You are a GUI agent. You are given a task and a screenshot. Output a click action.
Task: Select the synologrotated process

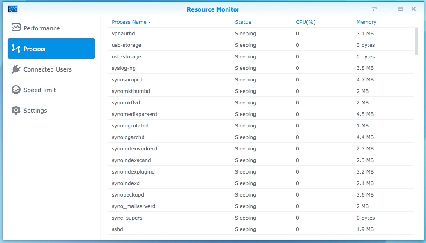click(261, 125)
